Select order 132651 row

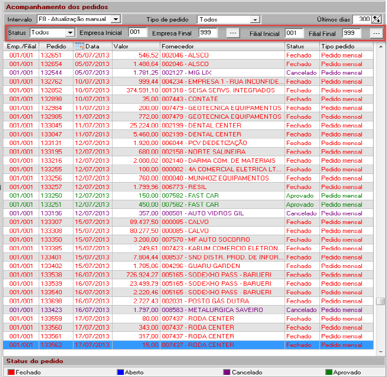tap(188, 55)
